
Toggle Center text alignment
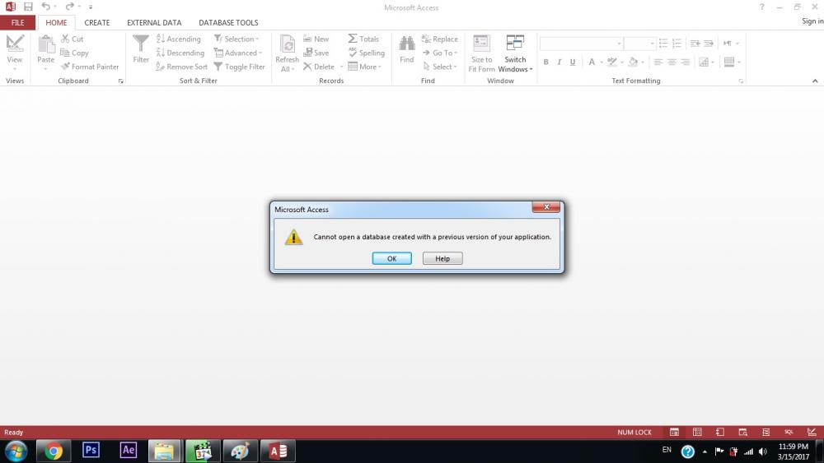(x=672, y=62)
